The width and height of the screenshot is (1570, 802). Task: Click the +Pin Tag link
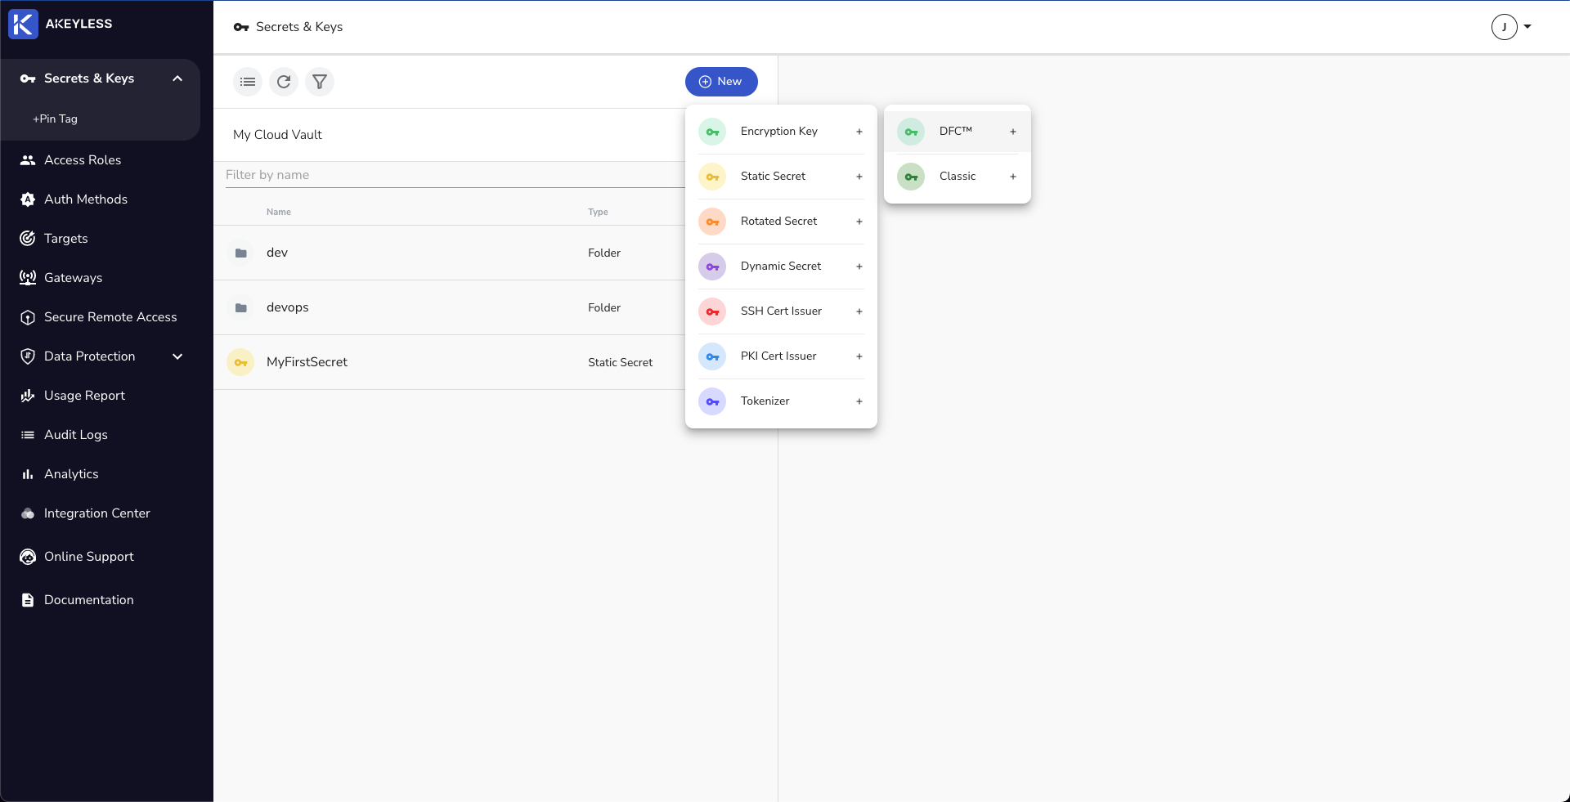coord(55,119)
